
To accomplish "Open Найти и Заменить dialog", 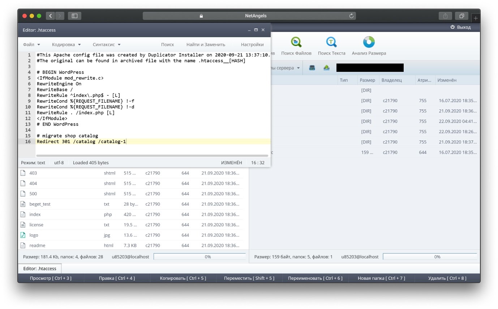I will [206, 45].
